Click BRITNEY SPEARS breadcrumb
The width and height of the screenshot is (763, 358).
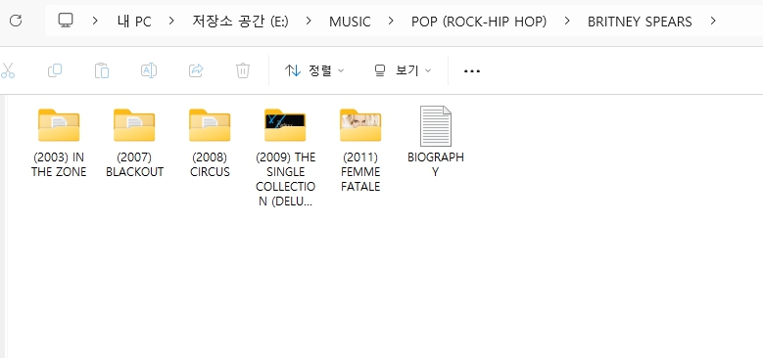[640, 22]
